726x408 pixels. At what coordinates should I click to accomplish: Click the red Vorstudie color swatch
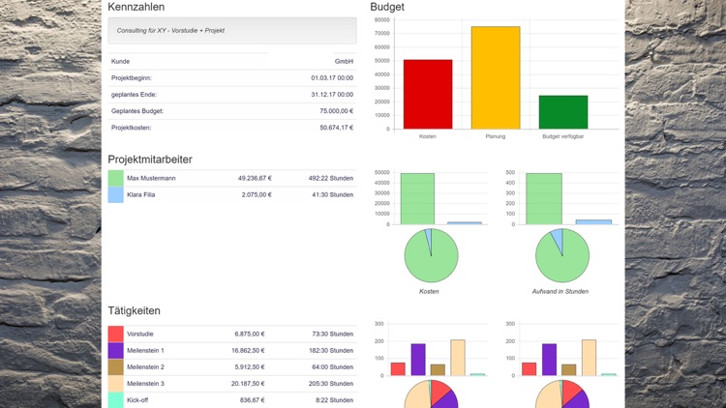tap(116, 334)
